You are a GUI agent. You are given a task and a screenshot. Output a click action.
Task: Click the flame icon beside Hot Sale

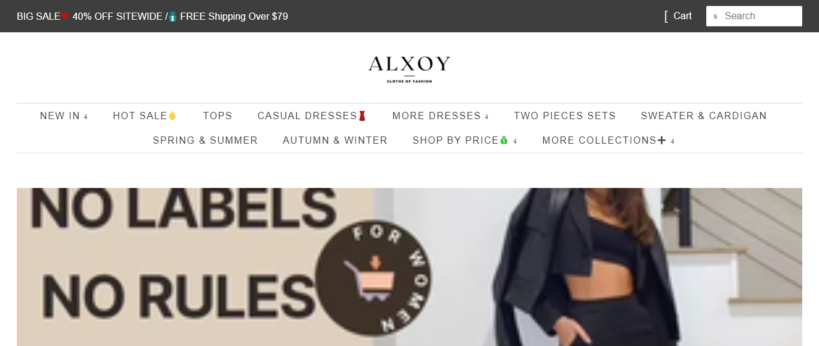point(173,116)
